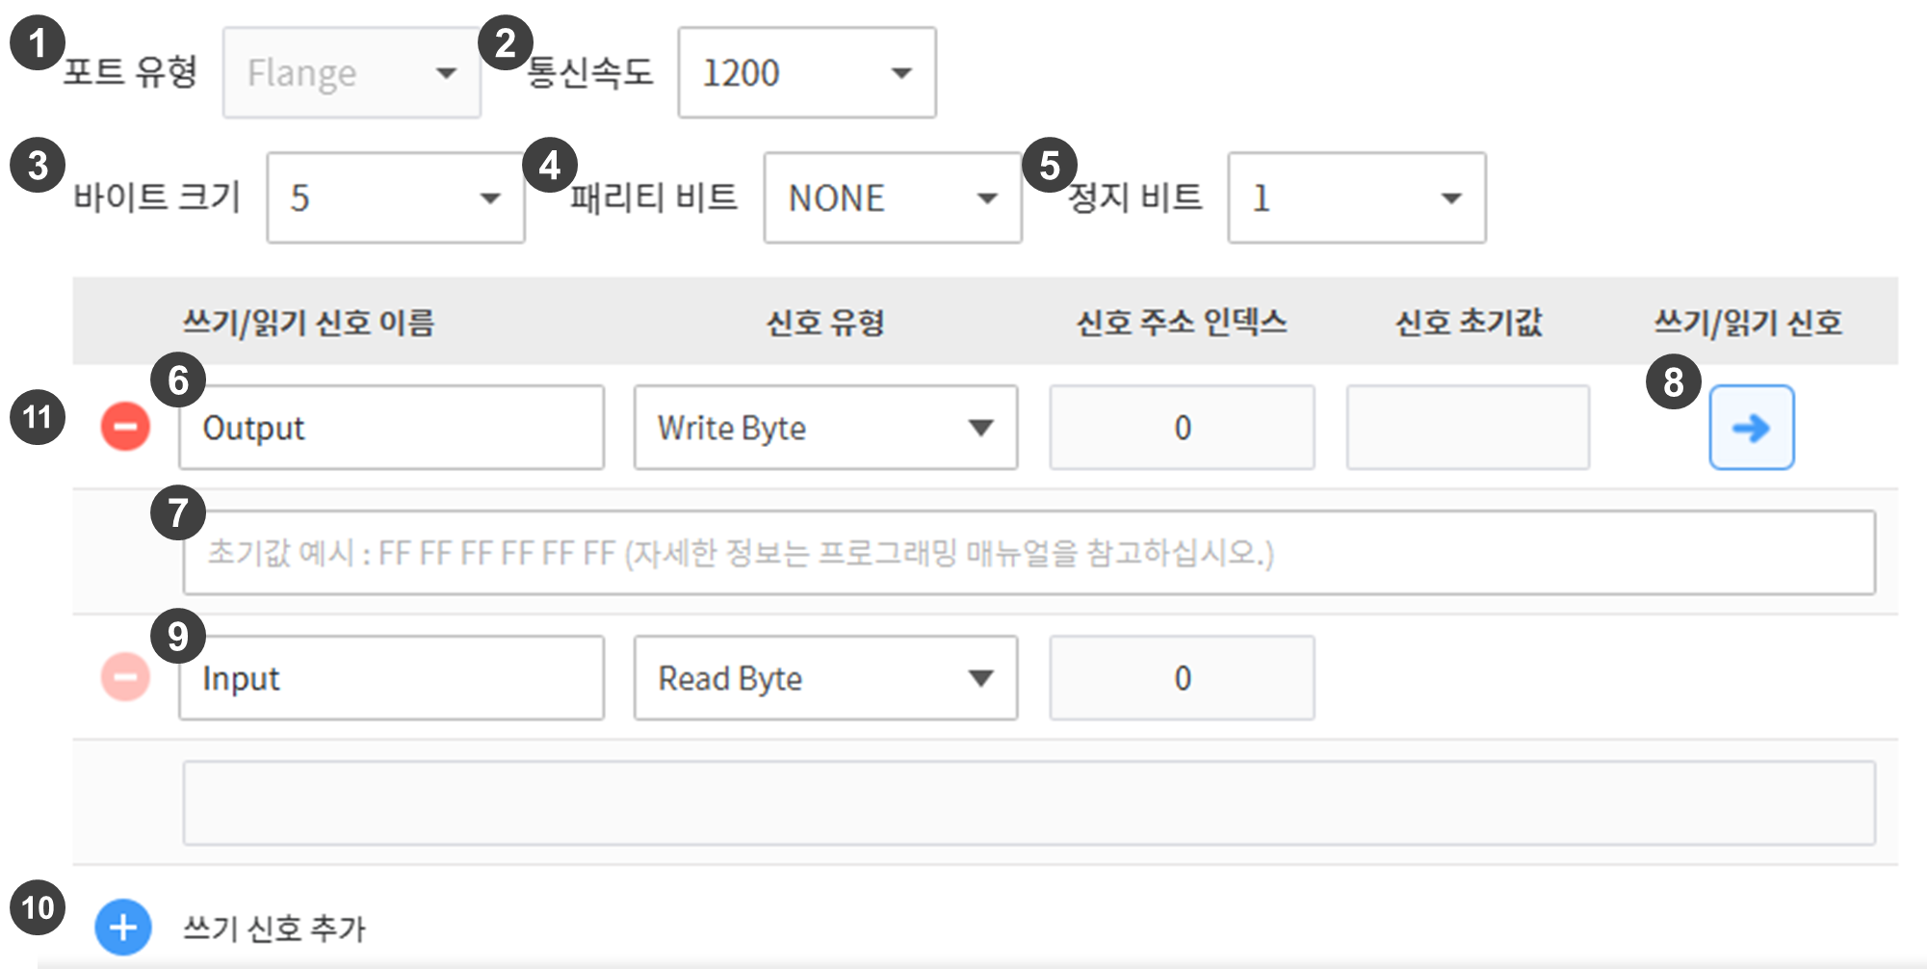Viewport: 1927px width, 969px height.
Task: Click the red minus icon beside Output
Action: point(125,427)
